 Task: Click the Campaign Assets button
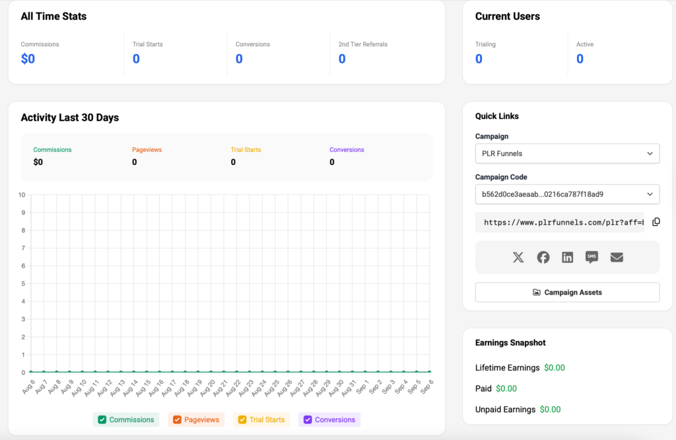pos(567,292)
